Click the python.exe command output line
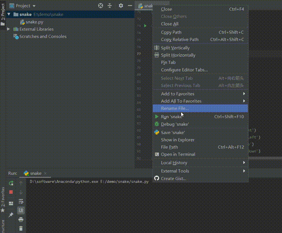282x233 pixels. (89, 181)
